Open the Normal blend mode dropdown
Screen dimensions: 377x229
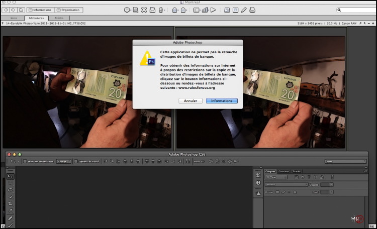point(287,184)
